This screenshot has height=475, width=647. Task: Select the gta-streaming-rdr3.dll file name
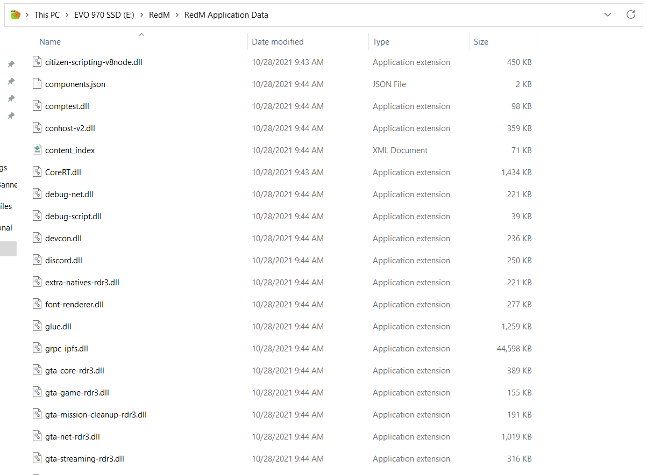click(84, 458)
